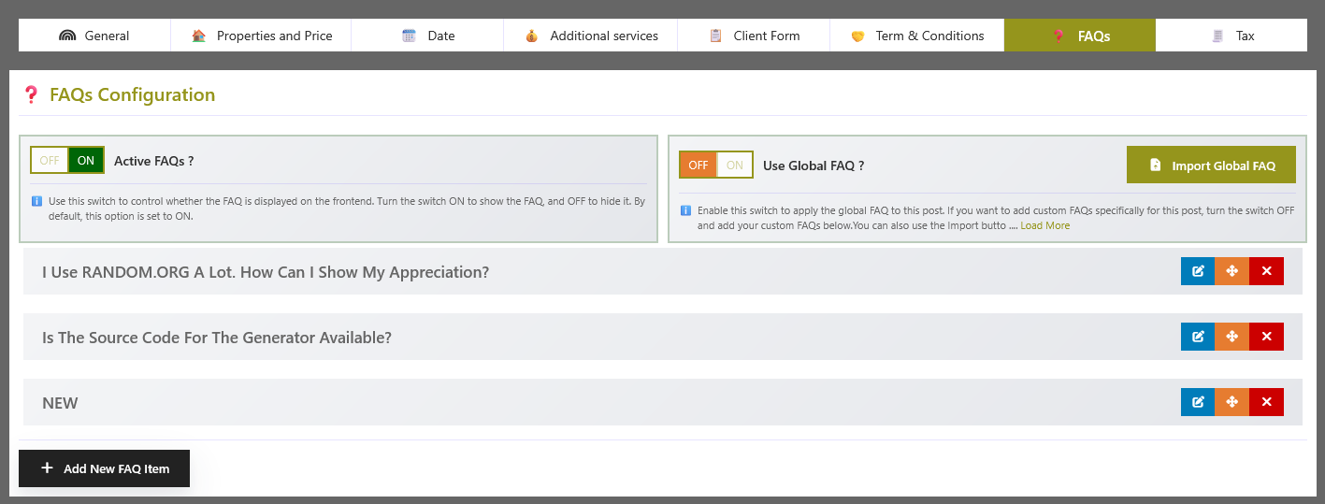Delete the RANDOM.ORG appreciation FAQ item
Viewport: 1325px width, 504px height.
(x=1266, y=271)
